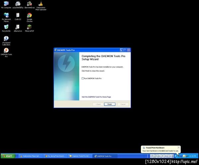Screen dimensions: 199x165
Task: Open the My Computer desktop icon
Action: 6,5
